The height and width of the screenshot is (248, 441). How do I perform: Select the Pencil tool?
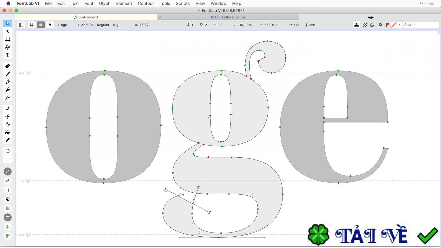click(x=7, y=82)
